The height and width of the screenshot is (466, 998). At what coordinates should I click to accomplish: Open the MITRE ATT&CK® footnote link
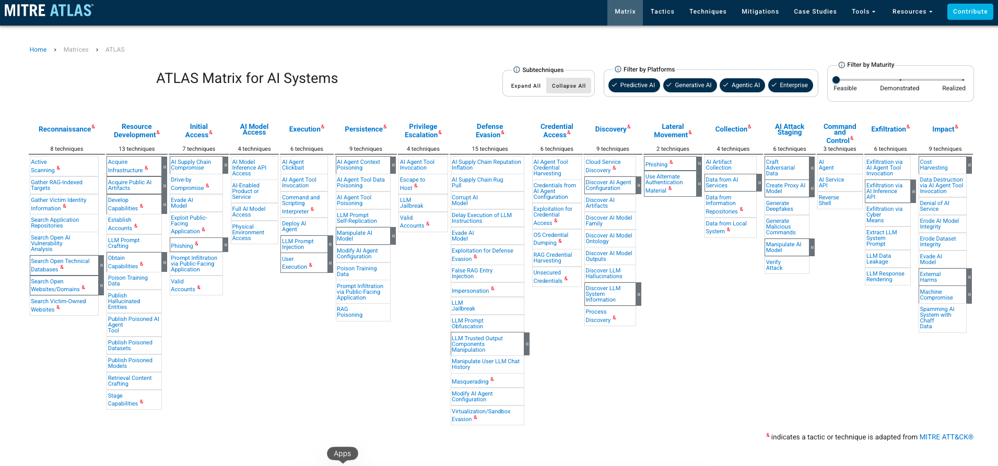click(946, 437)
